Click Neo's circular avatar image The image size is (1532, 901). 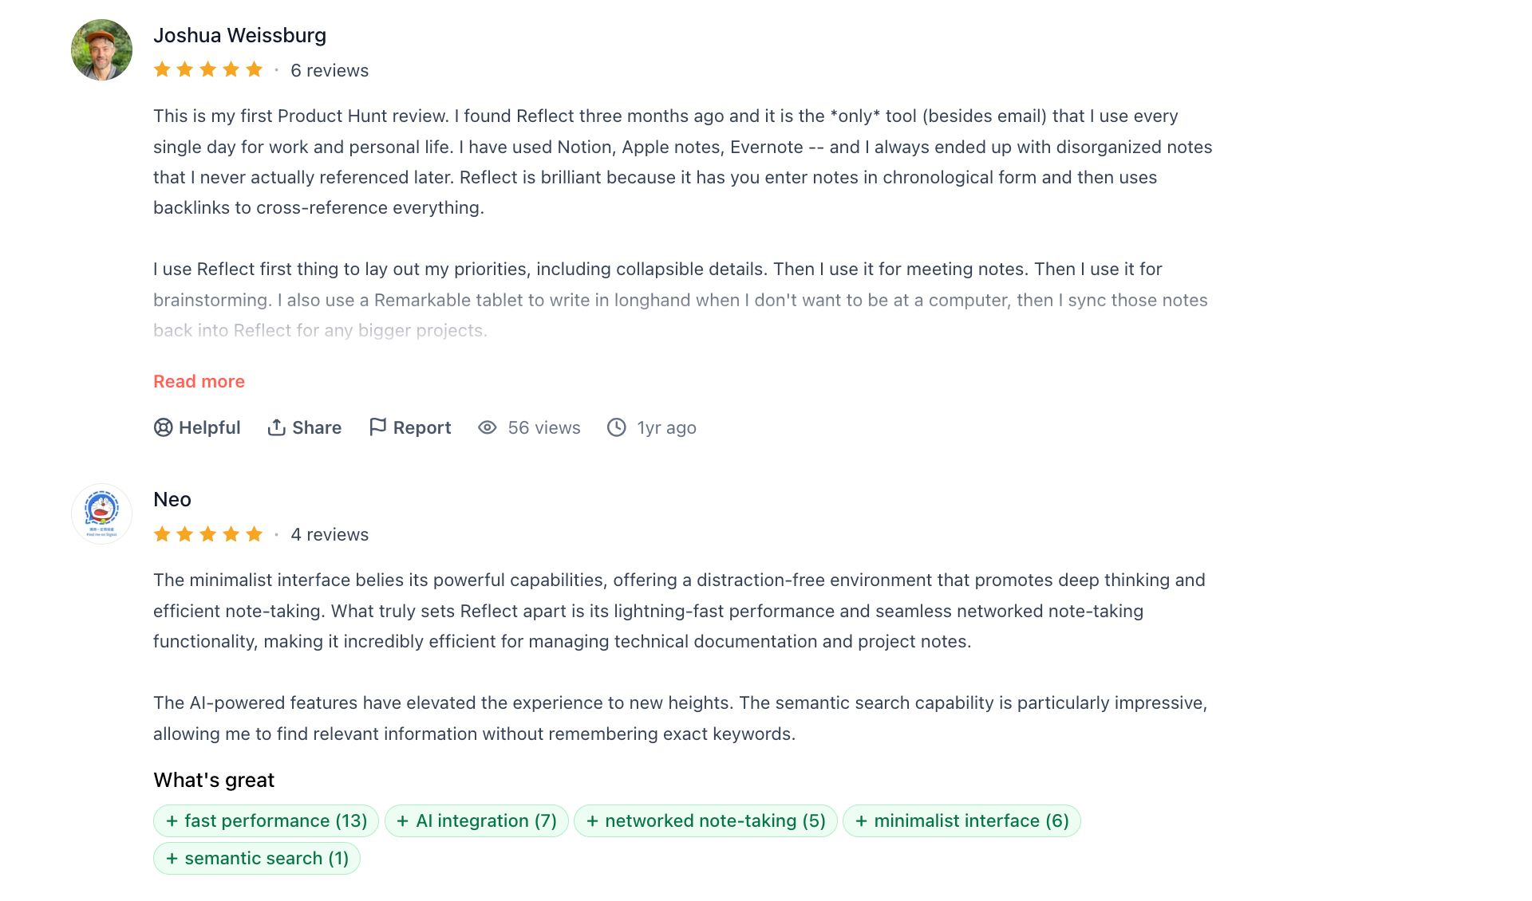pos(101,513)
